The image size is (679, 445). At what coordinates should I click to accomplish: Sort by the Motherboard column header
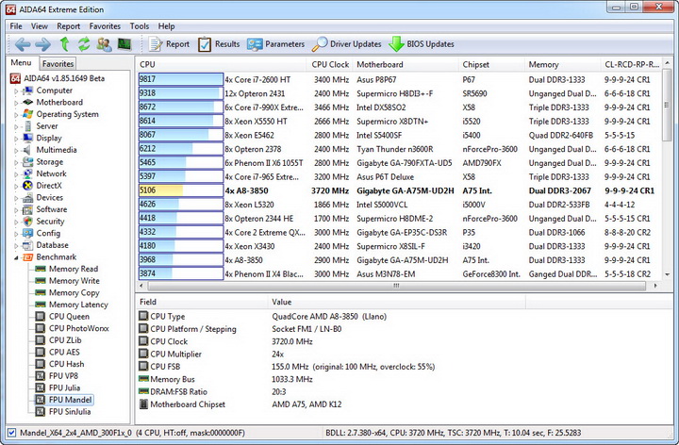tap(406, 64)
